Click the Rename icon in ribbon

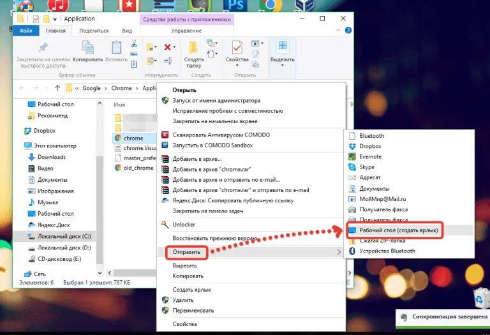[x=168, y=61]
